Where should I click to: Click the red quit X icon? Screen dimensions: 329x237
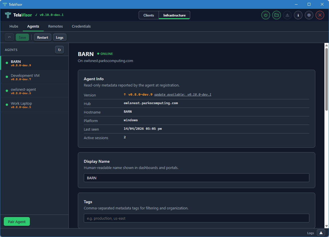(x=320, y=15)
